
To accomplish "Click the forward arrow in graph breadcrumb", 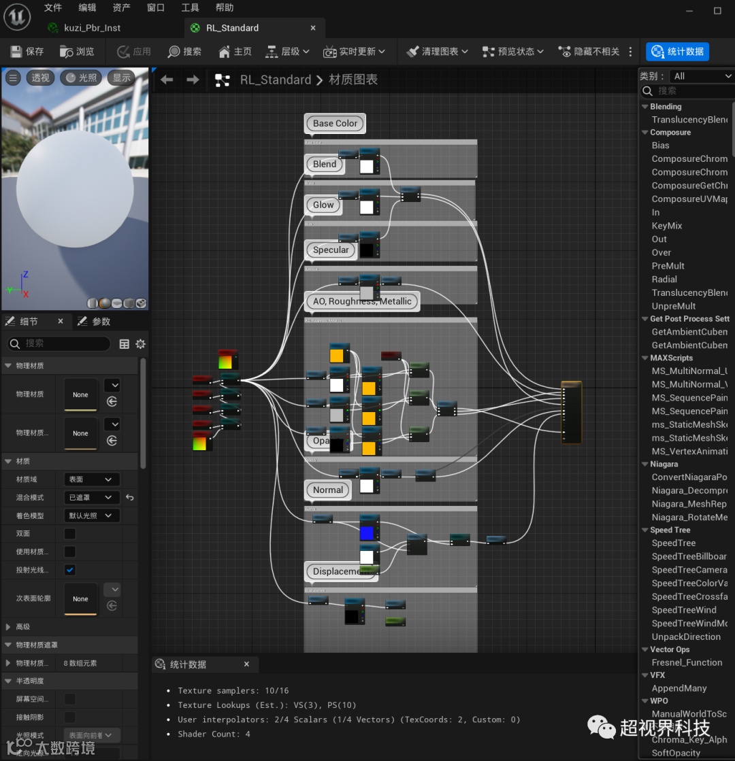I will pyautogui.click(x=193, y=80).
